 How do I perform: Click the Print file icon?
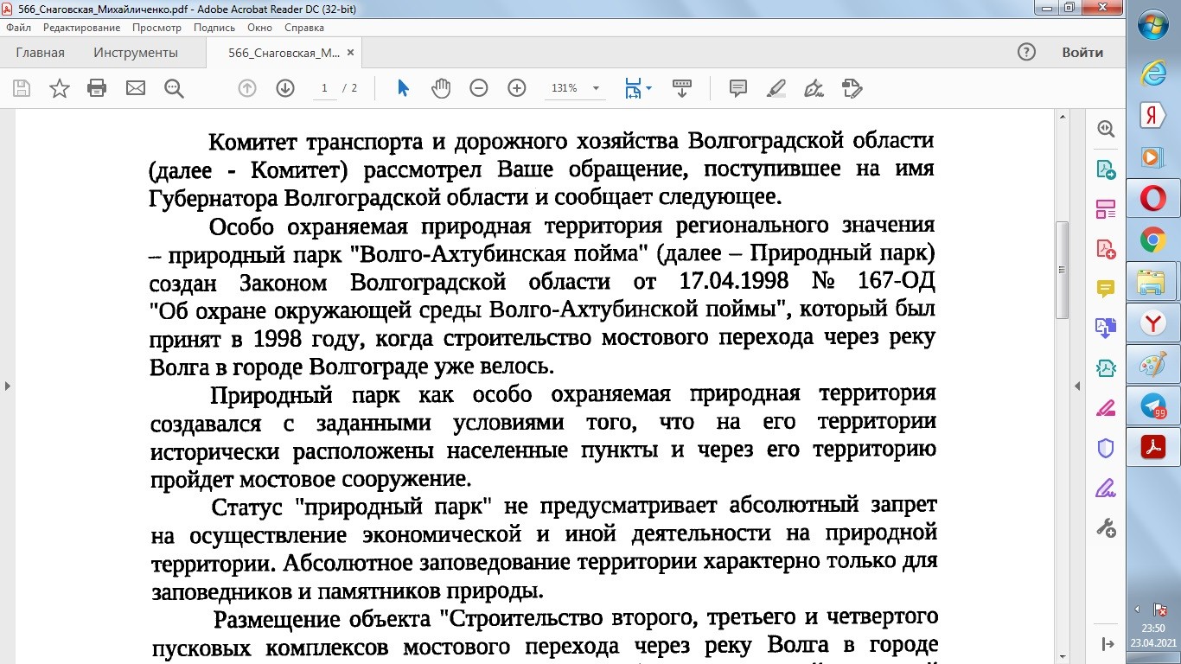coord(97,88)
